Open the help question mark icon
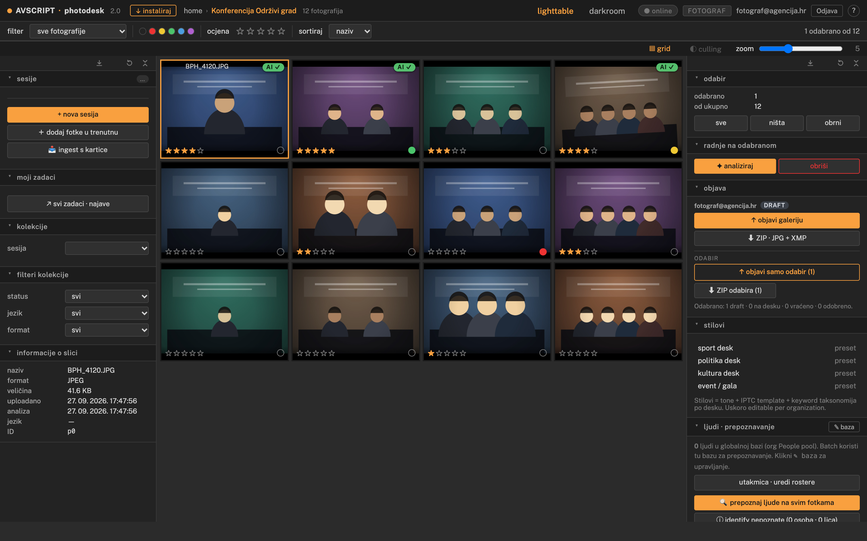 pyautogui.click(x=854, y=11)
